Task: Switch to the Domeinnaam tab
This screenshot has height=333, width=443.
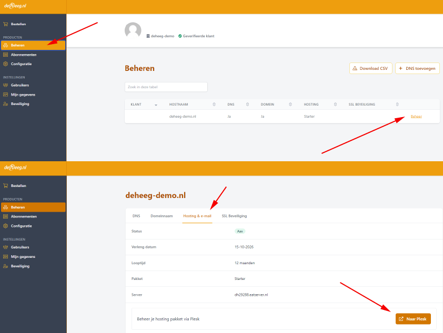Action: coord(162,216)
